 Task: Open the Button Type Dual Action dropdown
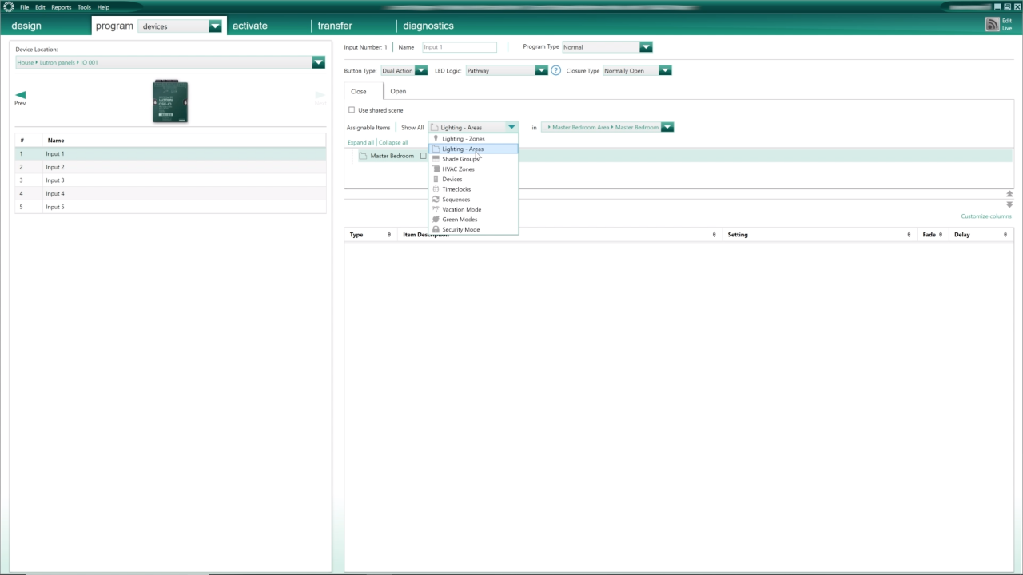[x=421, y=70]
